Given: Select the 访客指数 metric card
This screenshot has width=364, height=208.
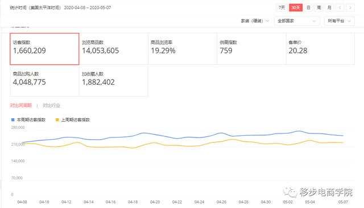Looking at the screenshot, I should click(x=44, y=49).
